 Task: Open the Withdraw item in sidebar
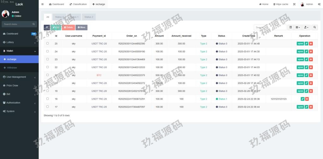coord(12,68)
